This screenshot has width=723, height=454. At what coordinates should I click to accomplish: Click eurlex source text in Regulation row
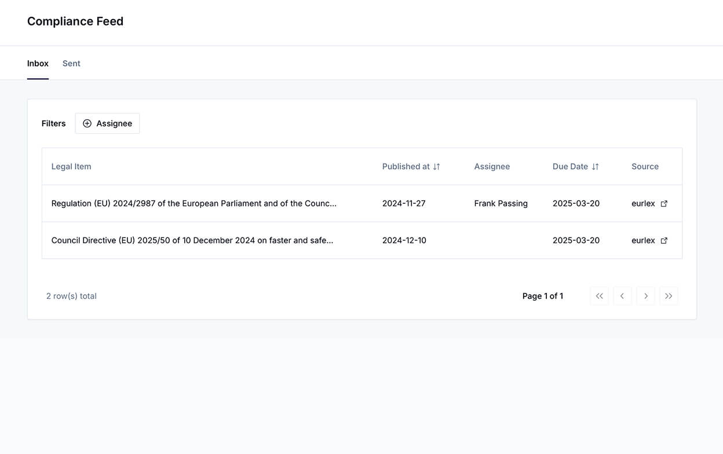coord(643,204)
